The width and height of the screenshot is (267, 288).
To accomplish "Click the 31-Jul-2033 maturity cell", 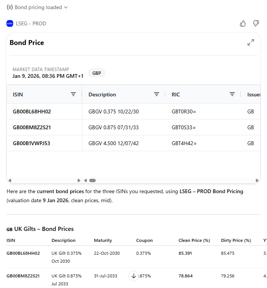I will pos(106,276).
